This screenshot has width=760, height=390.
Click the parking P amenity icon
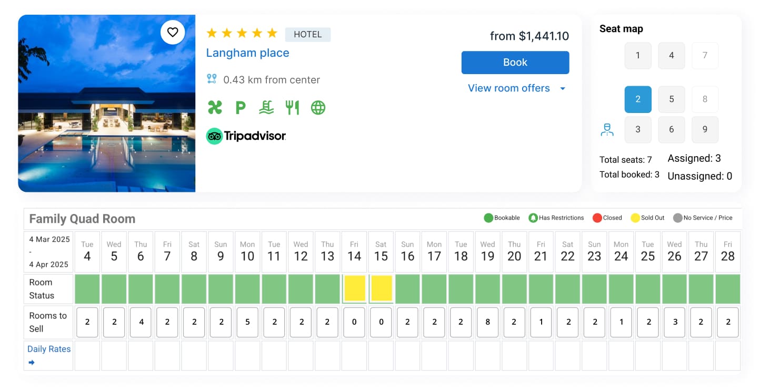click(x=241, y=108)
